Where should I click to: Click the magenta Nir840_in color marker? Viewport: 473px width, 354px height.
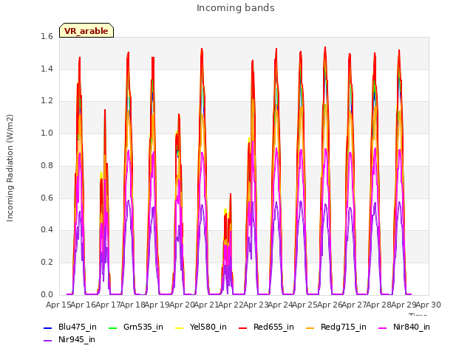(383, 327)
